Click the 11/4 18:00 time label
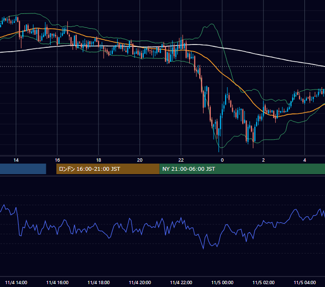 (98, 283)
